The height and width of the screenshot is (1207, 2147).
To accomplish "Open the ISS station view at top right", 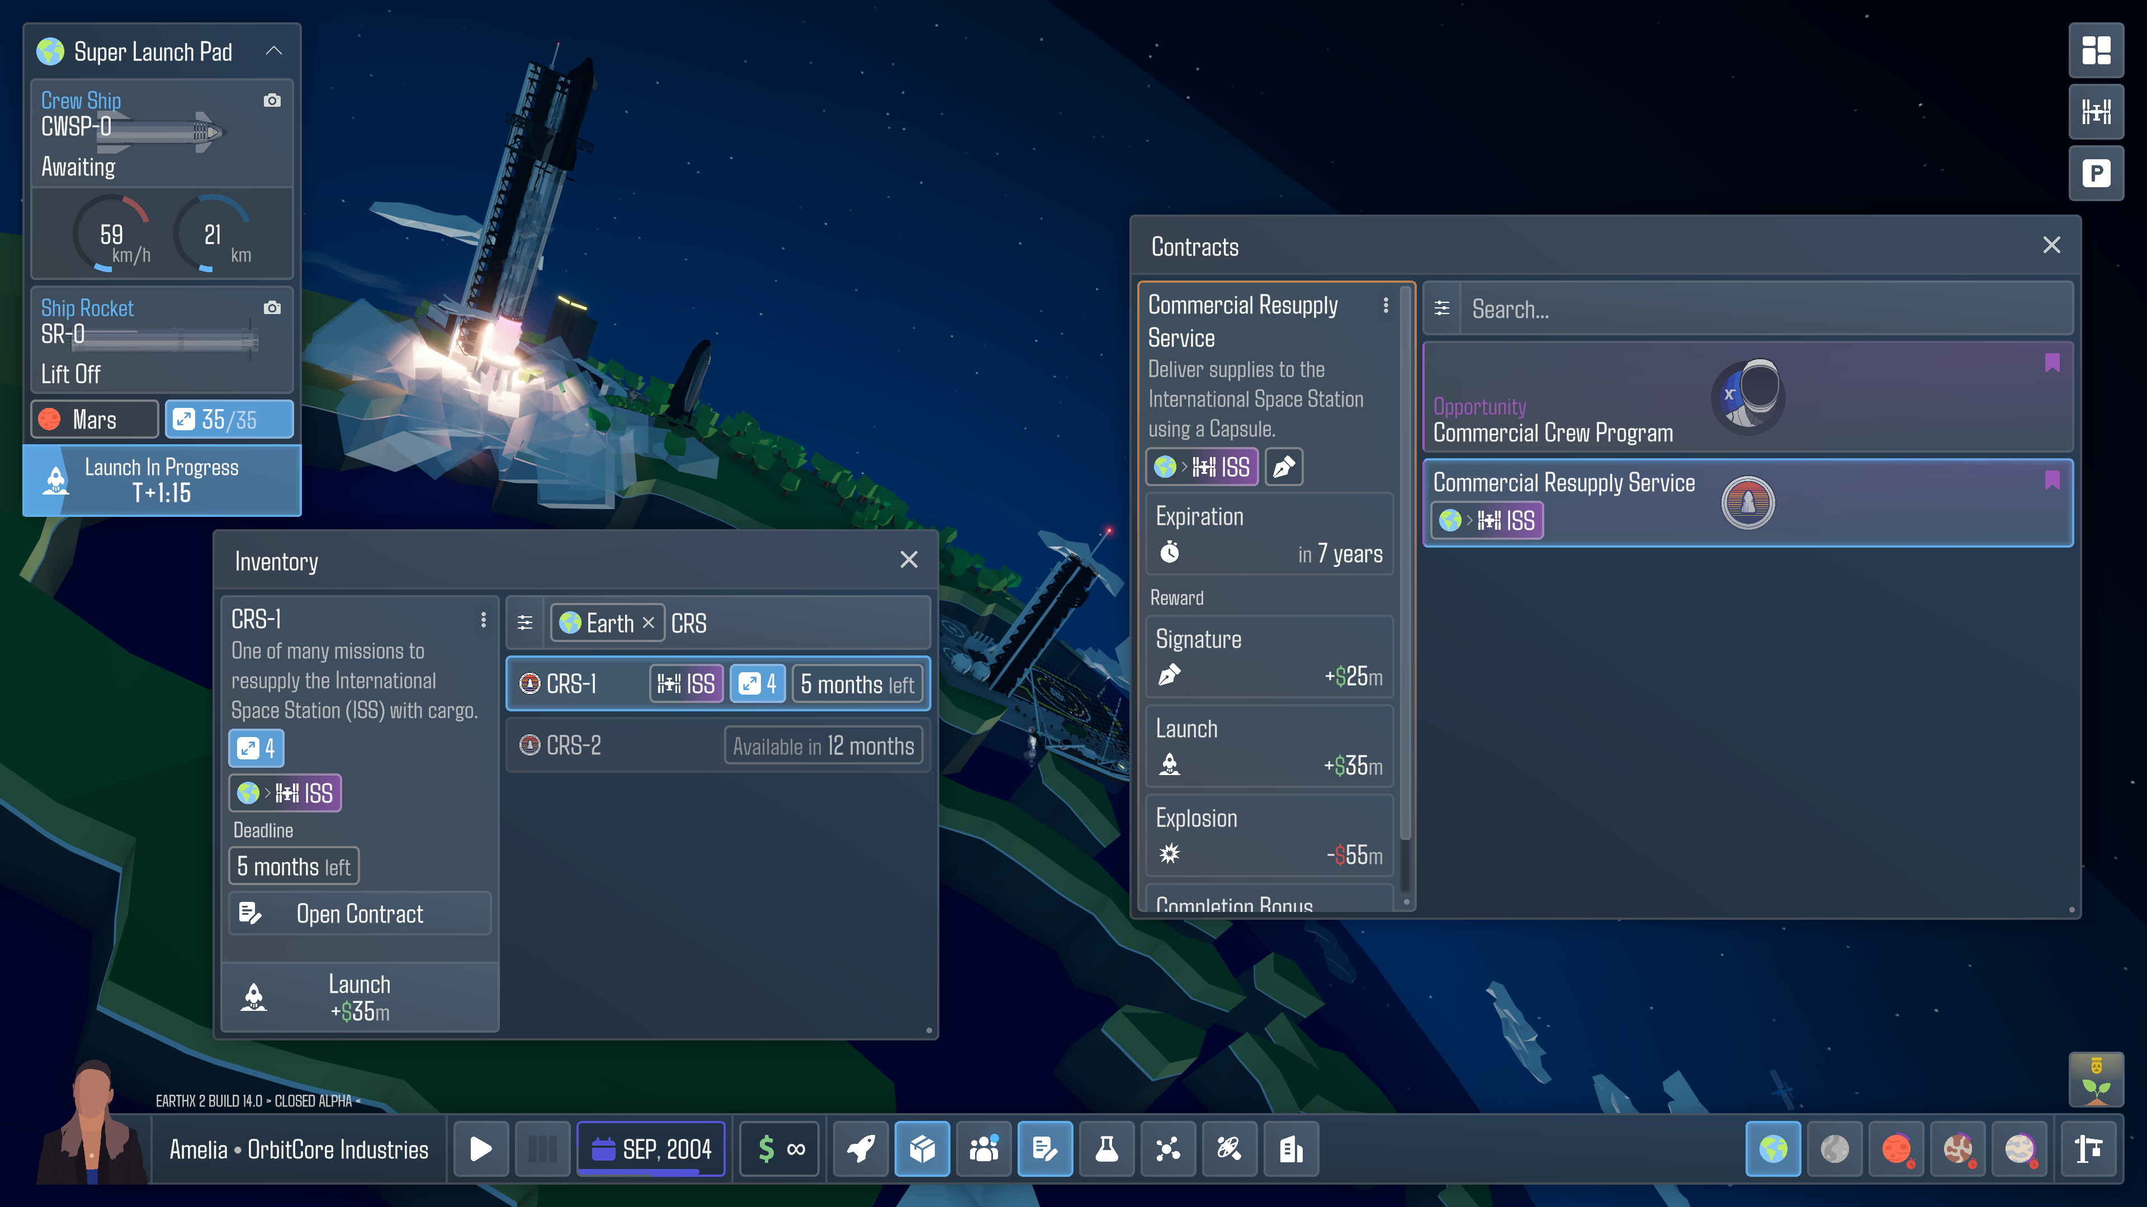I will [x=2097, y=112].
